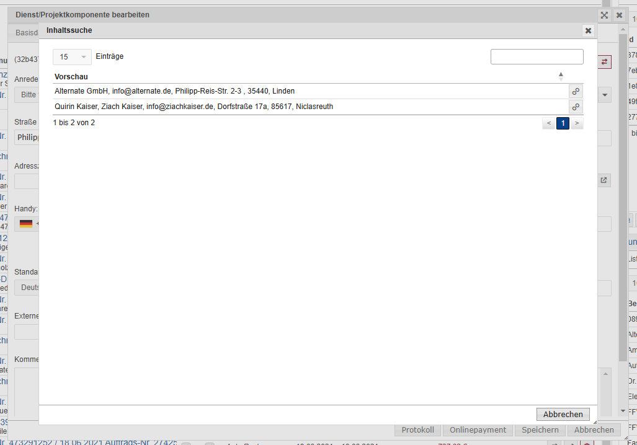
Task: Go to the next results page
Action: pos(577,123)
